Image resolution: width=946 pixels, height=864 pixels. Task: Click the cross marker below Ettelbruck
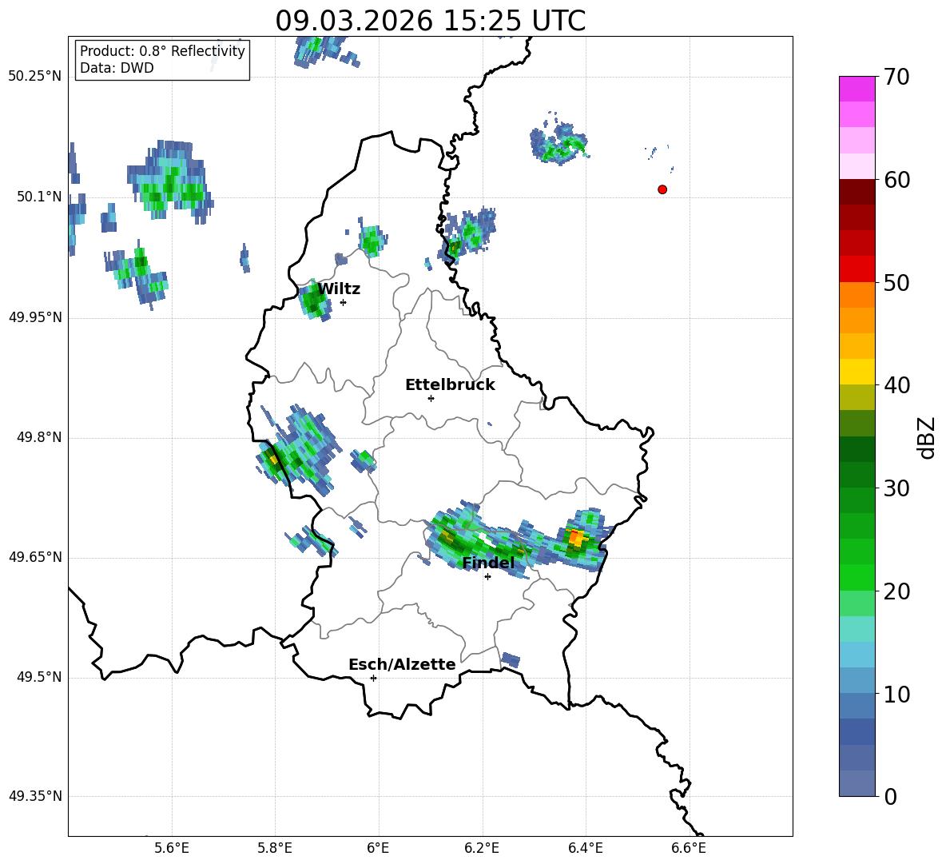[431, 398]
